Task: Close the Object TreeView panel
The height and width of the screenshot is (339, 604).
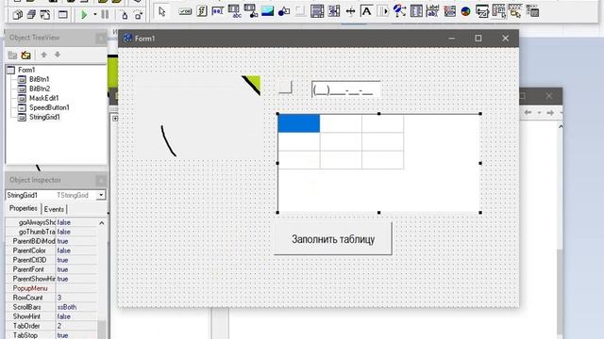Action: coord(101,38)
